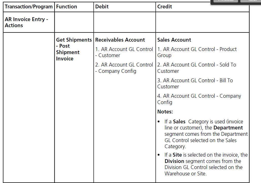Click credit item 4, Company Config

click(x=199, y=99)
